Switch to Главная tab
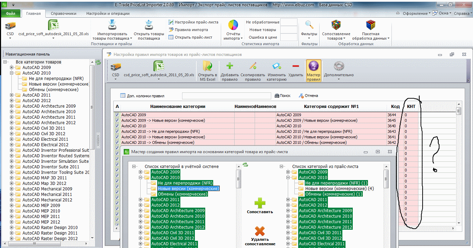Image resolution: width=473 pixels, height=248 pixels. [x=33, y=13]
